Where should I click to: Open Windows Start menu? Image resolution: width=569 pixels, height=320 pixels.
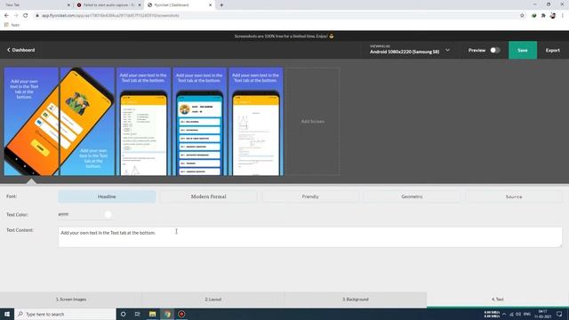coord(7,314)
